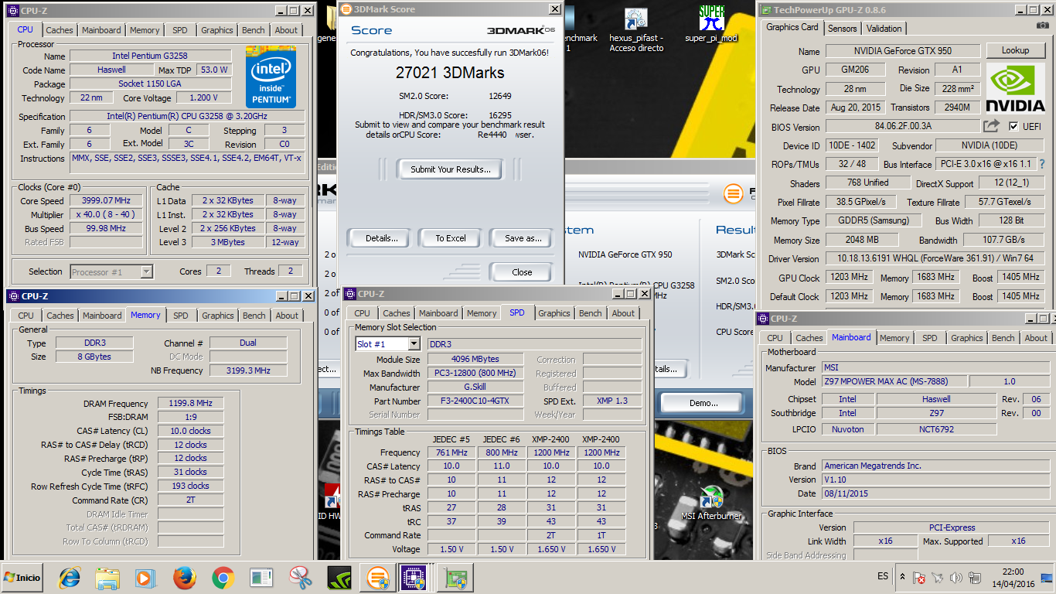
Task: Click the Save as... button
Action: click(x=523, y=238)
